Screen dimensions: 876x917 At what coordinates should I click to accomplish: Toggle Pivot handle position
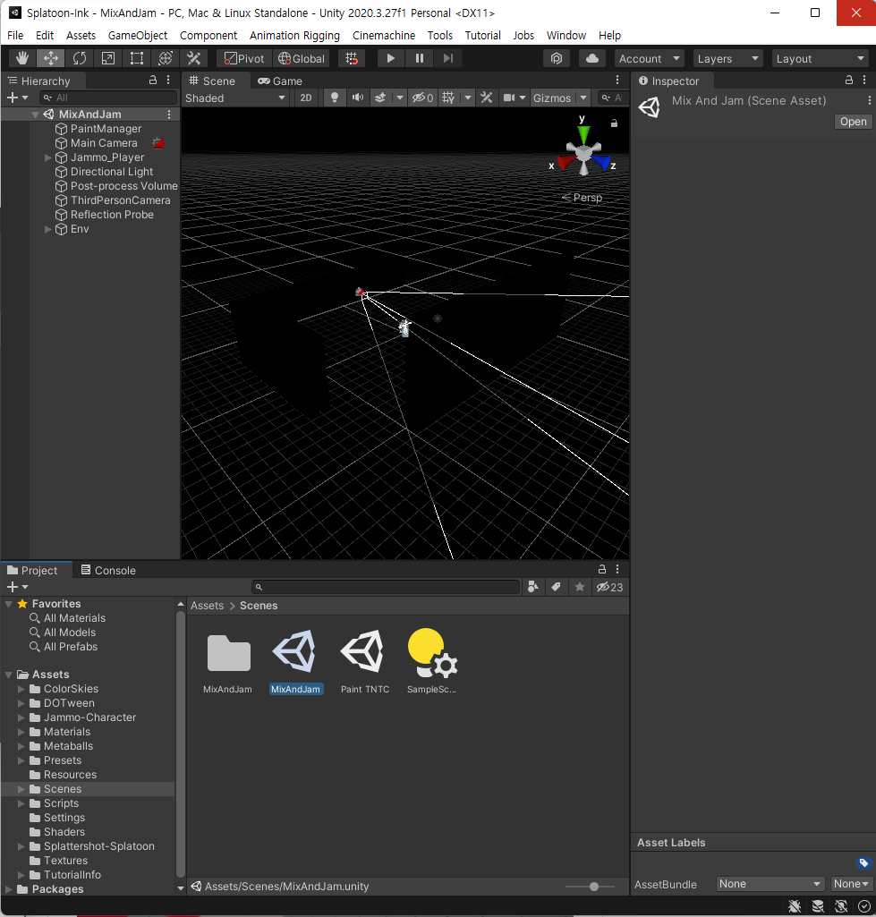click(x=244, y=58)
